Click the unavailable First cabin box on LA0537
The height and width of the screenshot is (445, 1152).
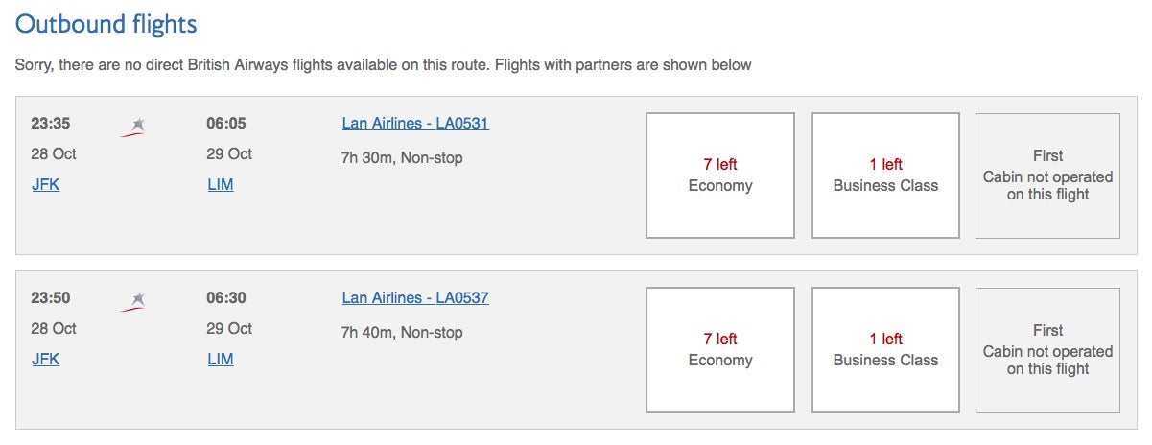1047,350
